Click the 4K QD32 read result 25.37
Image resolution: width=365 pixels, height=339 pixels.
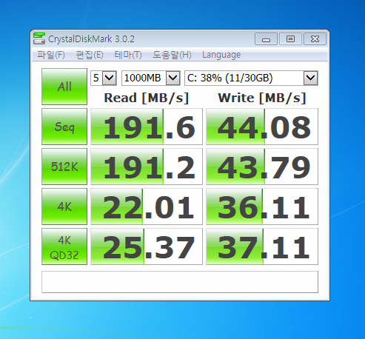147,246
